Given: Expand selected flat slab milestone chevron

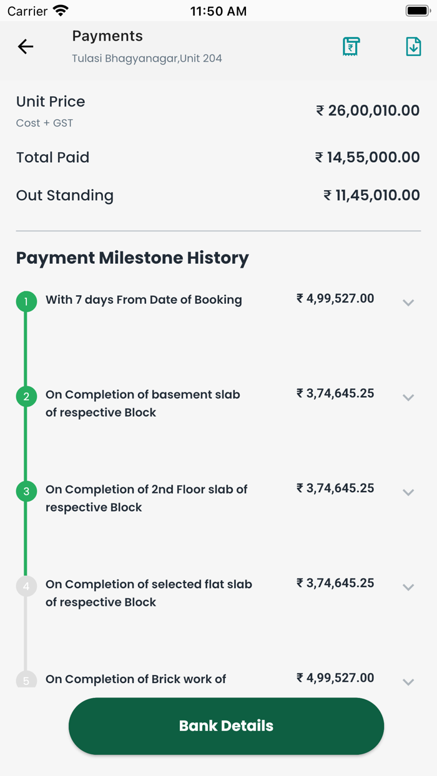Looking at the screenshot, I should [x=408, y=587].
